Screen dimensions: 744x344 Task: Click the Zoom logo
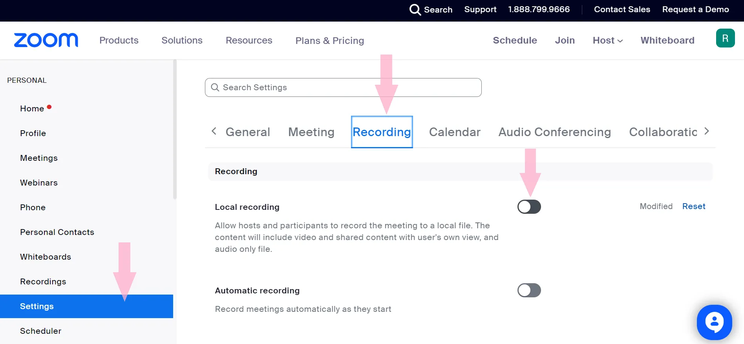click(x=46, y=40)
